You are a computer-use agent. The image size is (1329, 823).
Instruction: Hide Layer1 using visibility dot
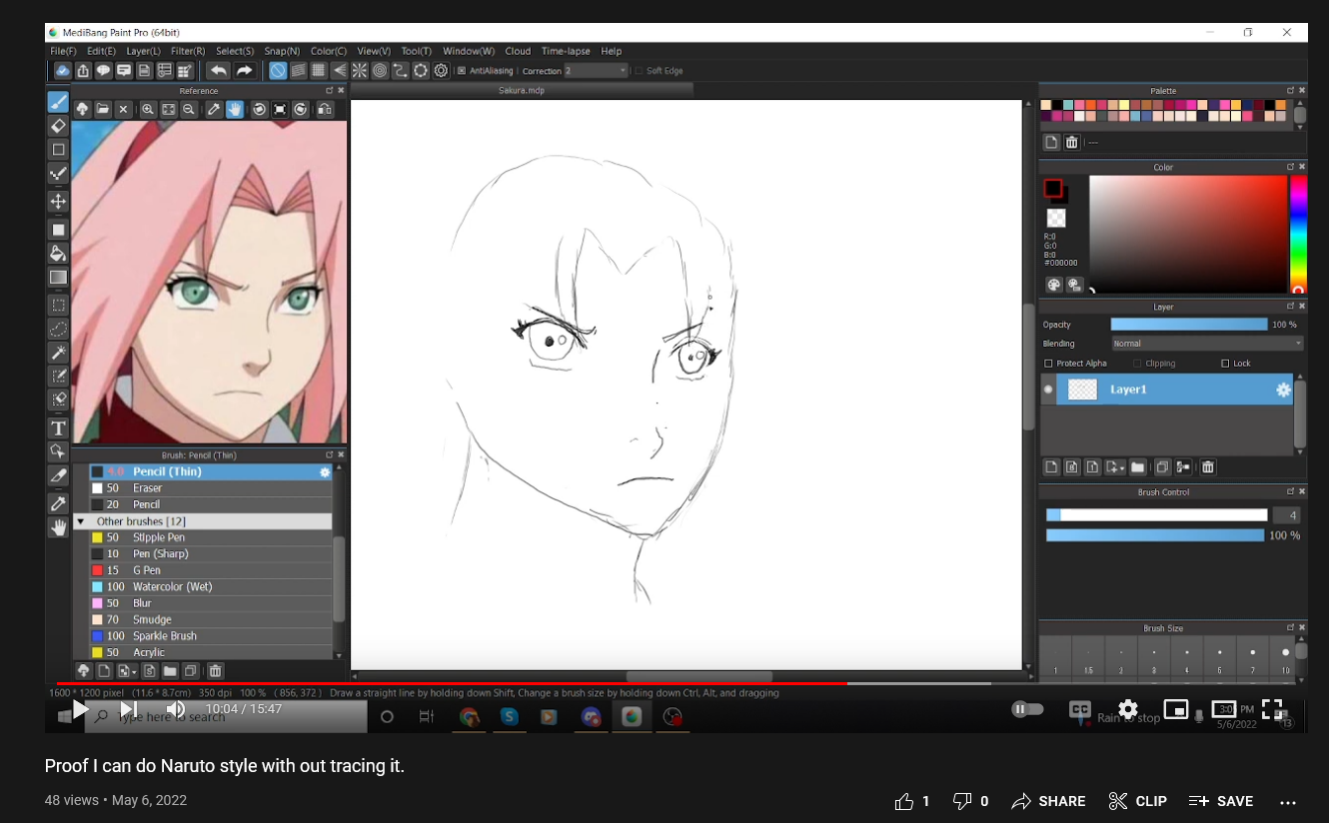(x=1048, y=390)
